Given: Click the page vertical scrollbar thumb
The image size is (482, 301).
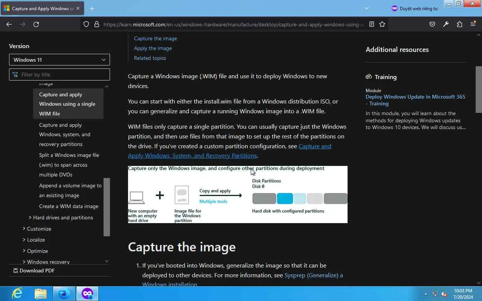Looking at the screenshot, I should [479, 89].
